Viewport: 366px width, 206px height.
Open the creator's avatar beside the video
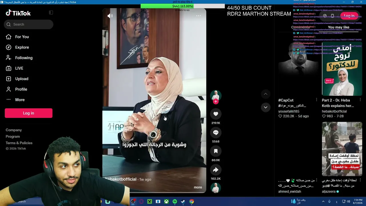[x=216, y=95]
